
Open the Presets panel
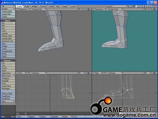coord(8,17)
